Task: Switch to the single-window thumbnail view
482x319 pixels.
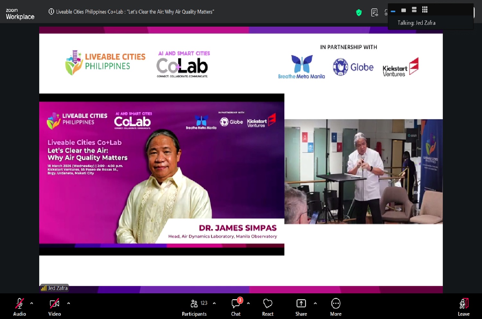Action: pyautogui.click(x=404, y=10)
